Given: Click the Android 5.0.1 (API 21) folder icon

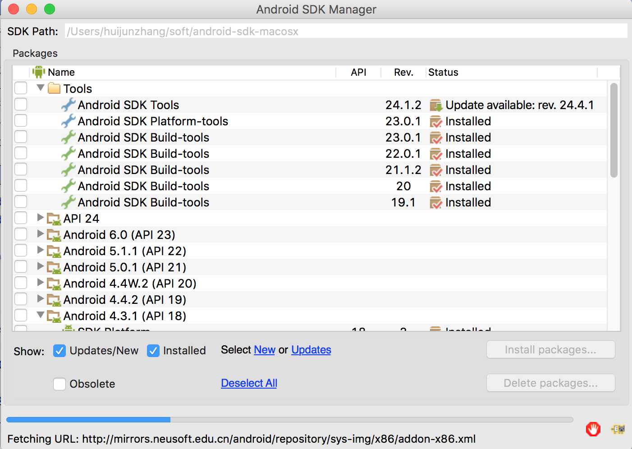Looking at the screenshot, I should coord(54,268).
